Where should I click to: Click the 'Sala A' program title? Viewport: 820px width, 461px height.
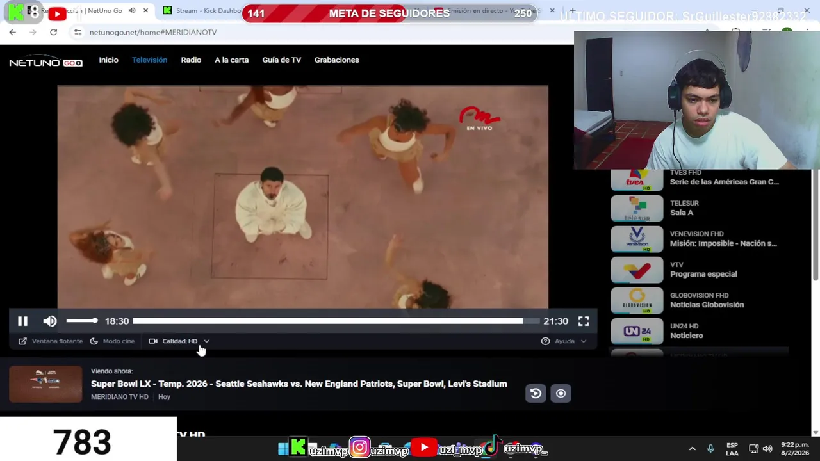[682, 213]
